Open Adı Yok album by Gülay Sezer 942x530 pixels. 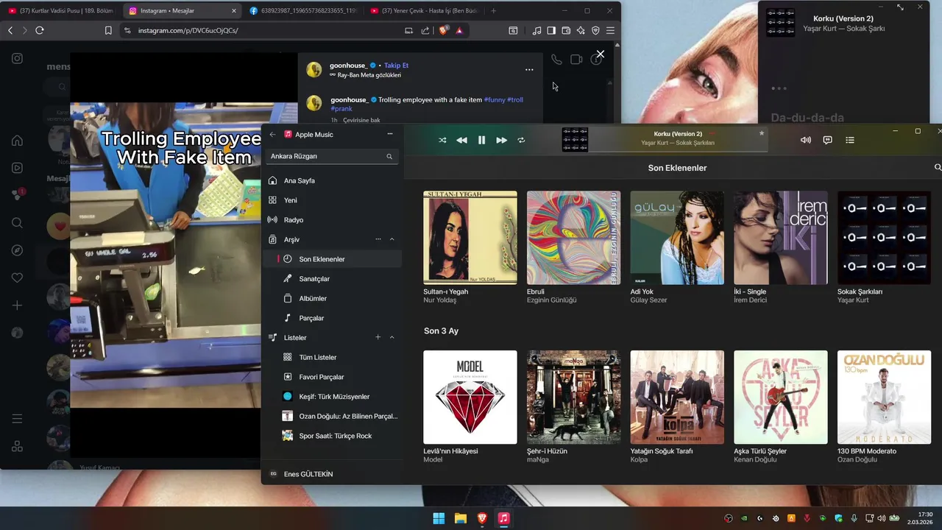(x=677, y=238)
